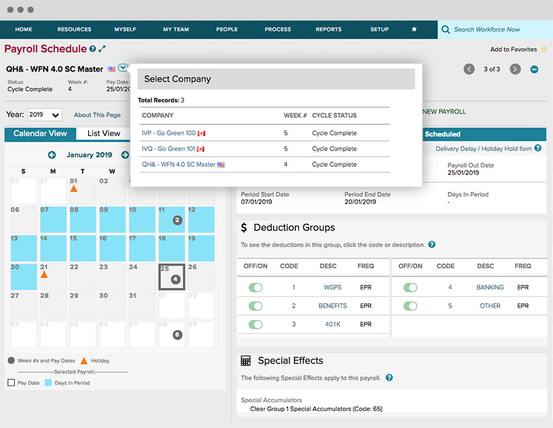Screen dimensions: 553x428
Task: Click holiday triangle on January 21
Action: click(x=44, y=274)
